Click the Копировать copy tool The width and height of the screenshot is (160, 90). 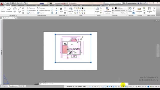click(x=31, y=10)
